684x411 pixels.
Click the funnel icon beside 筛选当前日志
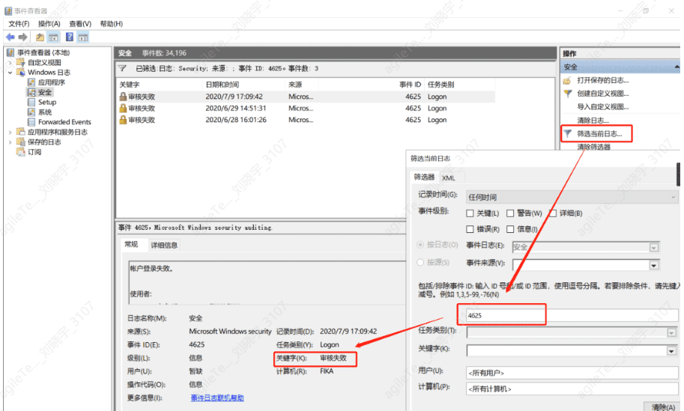567,133
